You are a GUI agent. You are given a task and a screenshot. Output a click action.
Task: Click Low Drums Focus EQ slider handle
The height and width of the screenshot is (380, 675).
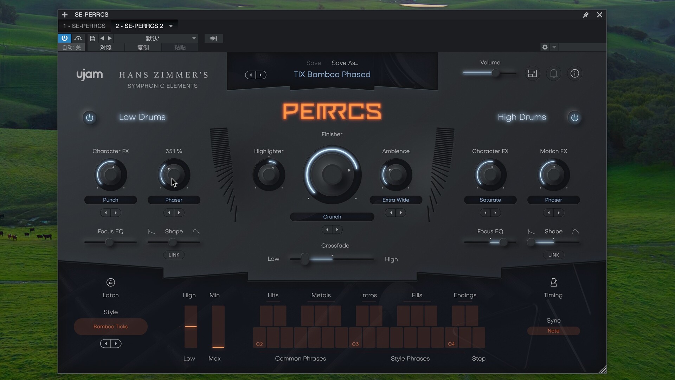[x=109, y=242]
